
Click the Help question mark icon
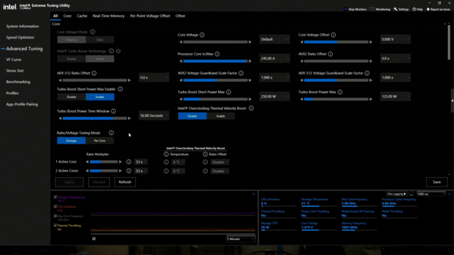click(414, 9)
